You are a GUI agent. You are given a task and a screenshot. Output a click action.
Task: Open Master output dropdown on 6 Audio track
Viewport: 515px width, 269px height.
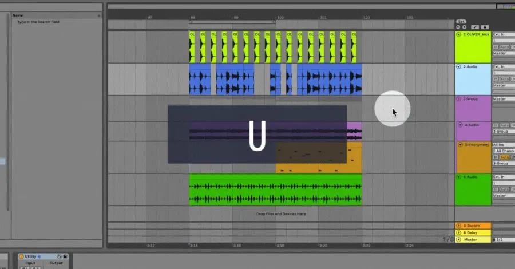point(504,196)
